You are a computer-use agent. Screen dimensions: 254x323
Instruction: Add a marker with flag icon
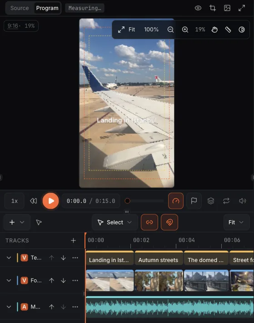pos(194,201)
